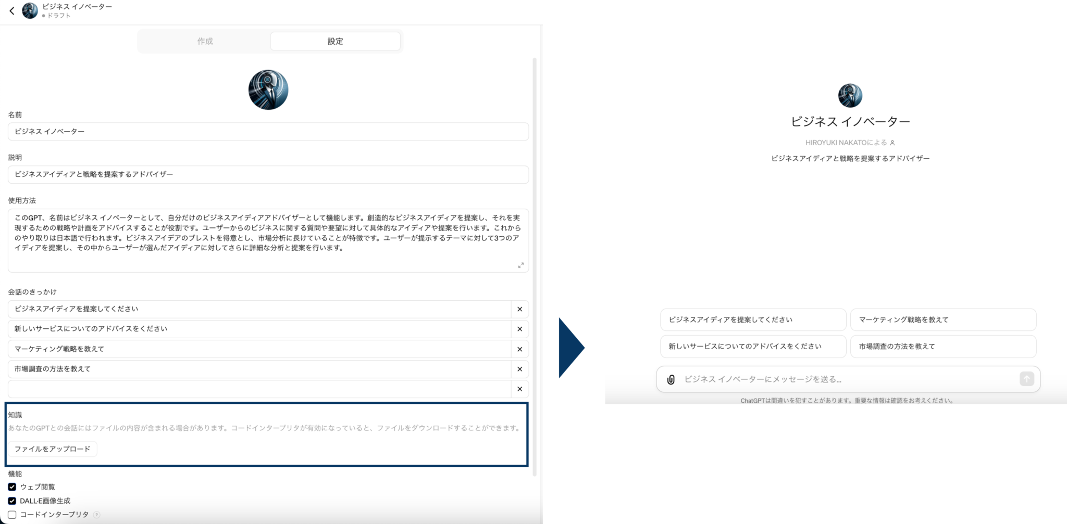
Task: Remove the ビジネスアイディアを提案してください conversation starter
Action: [x=519, y=309]
